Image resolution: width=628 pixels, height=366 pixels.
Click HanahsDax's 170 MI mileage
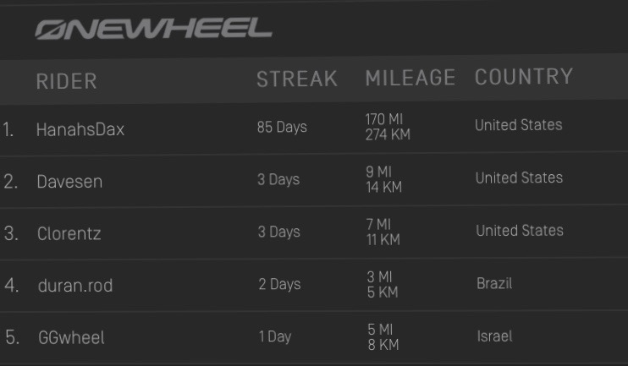tap(378, 119)
